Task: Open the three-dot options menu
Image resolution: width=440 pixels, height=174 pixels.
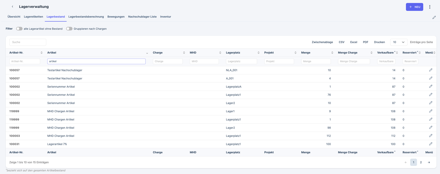Action: pyautogui.click(x=430, y=7)
